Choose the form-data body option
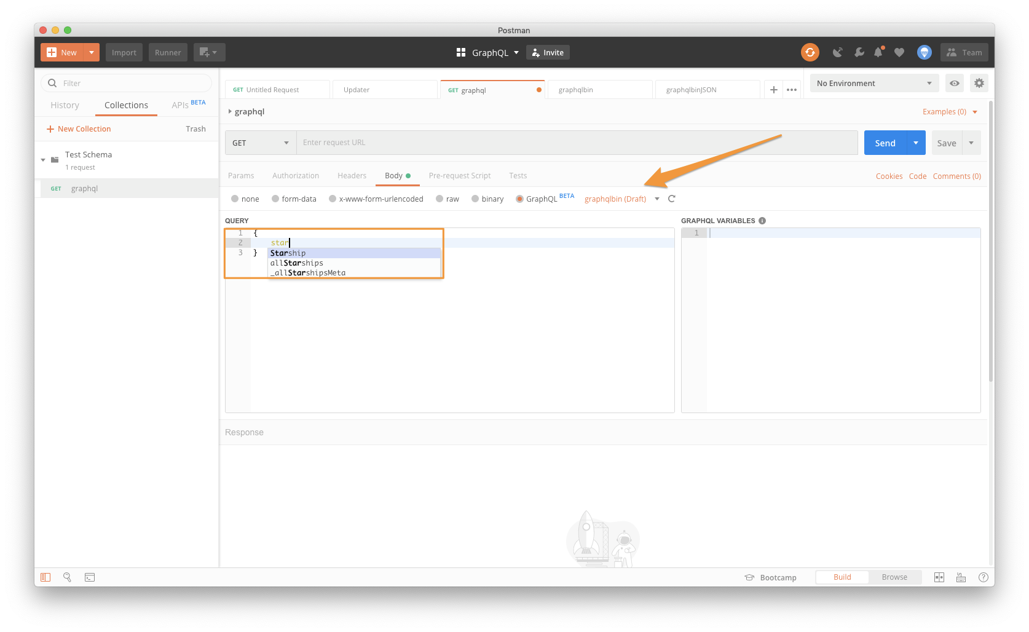This screenshot has height=632, width=1029. coord(275,199)
